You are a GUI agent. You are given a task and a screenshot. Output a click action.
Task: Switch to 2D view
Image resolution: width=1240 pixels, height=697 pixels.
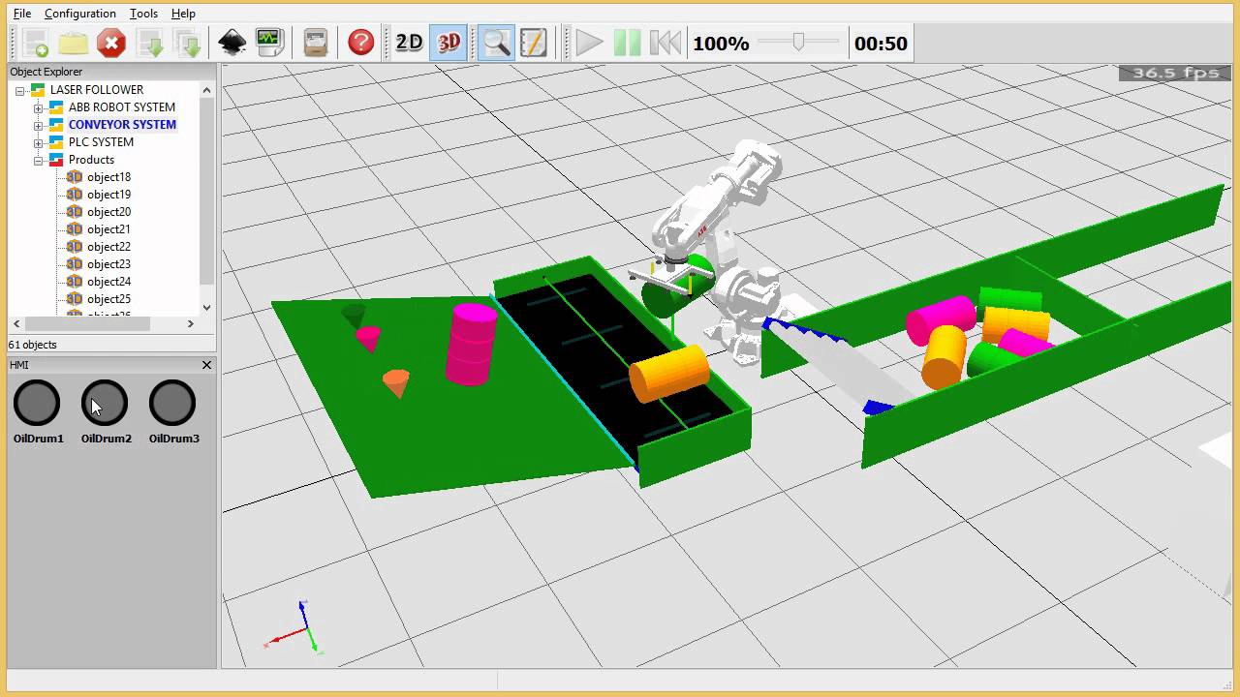coord(410,43)
